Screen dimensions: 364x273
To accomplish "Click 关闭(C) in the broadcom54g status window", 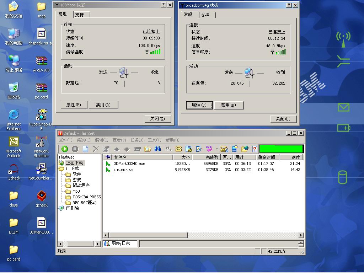I will click(x=283, y=119).
